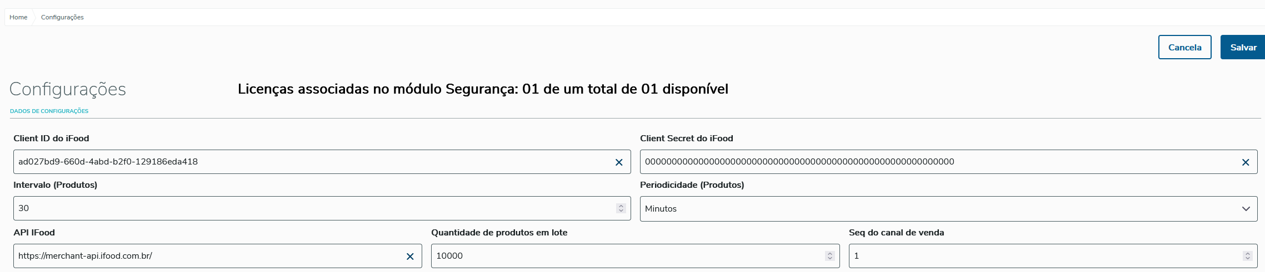This screenshot has width=1265, height=272.
Task: Clear the Client ID do iFood field
Action: pos(619,162)
